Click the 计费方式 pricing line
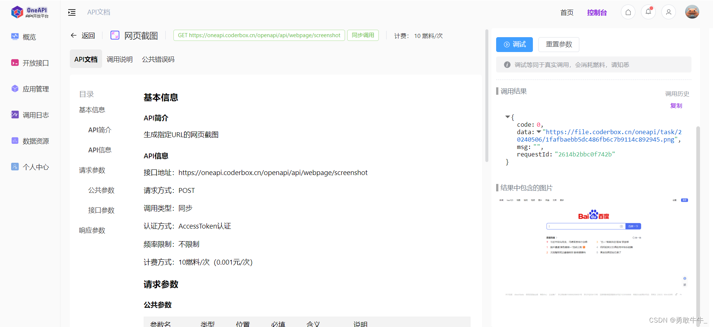 198,262
